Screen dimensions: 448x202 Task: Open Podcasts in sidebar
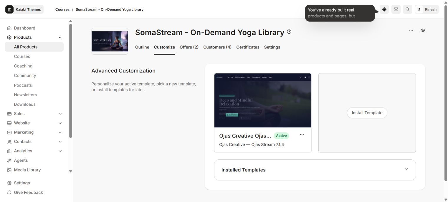pyautogui.click(x=23, y=85)
